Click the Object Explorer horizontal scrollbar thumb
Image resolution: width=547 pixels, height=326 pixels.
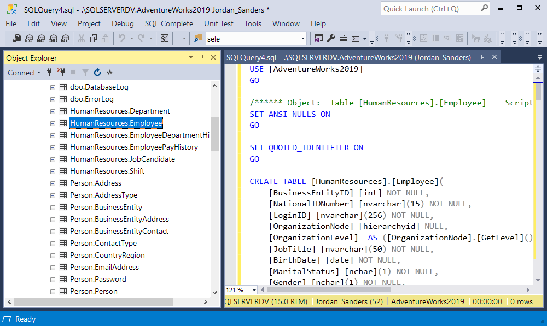(x=94, y=301)
